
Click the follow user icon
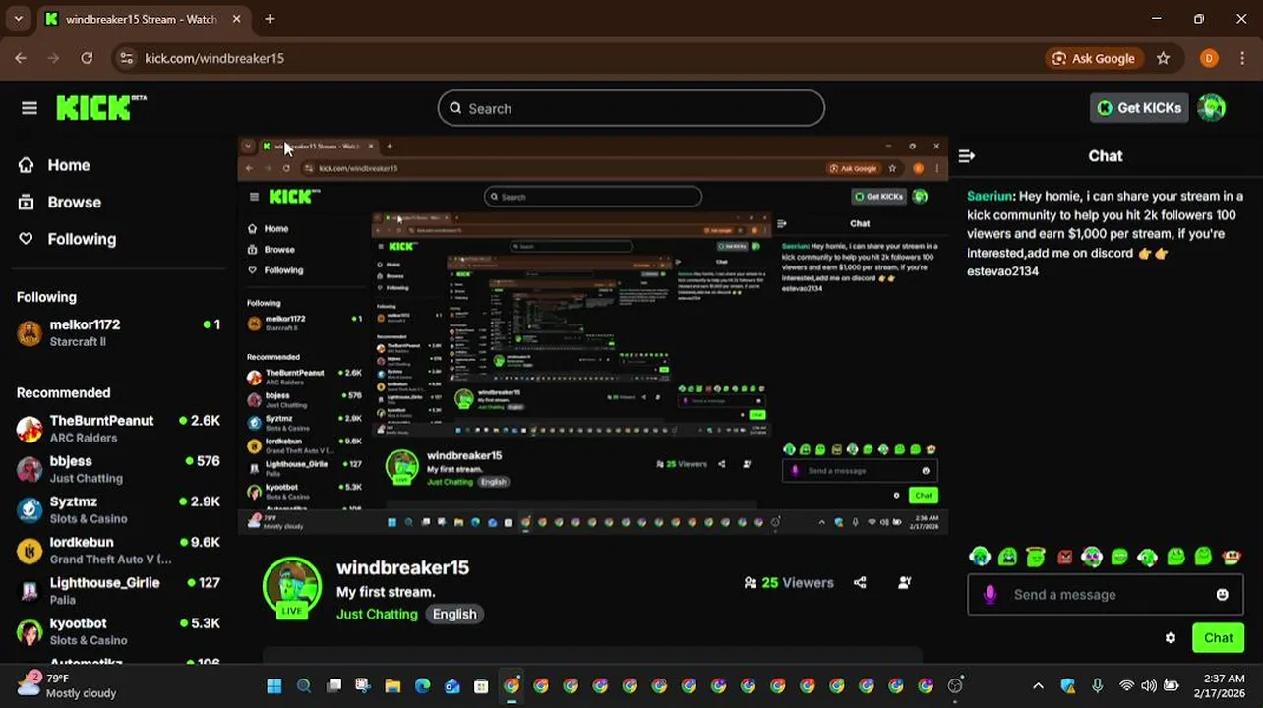905,582
